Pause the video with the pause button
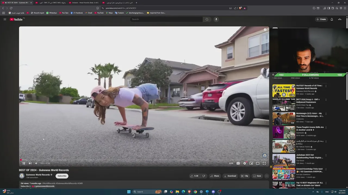The image size is (348, 195). [x=24, y=163]
